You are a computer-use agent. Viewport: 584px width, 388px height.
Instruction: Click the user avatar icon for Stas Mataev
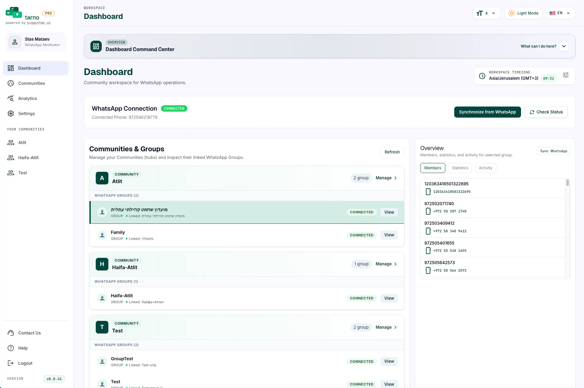(x=15, y=42)
